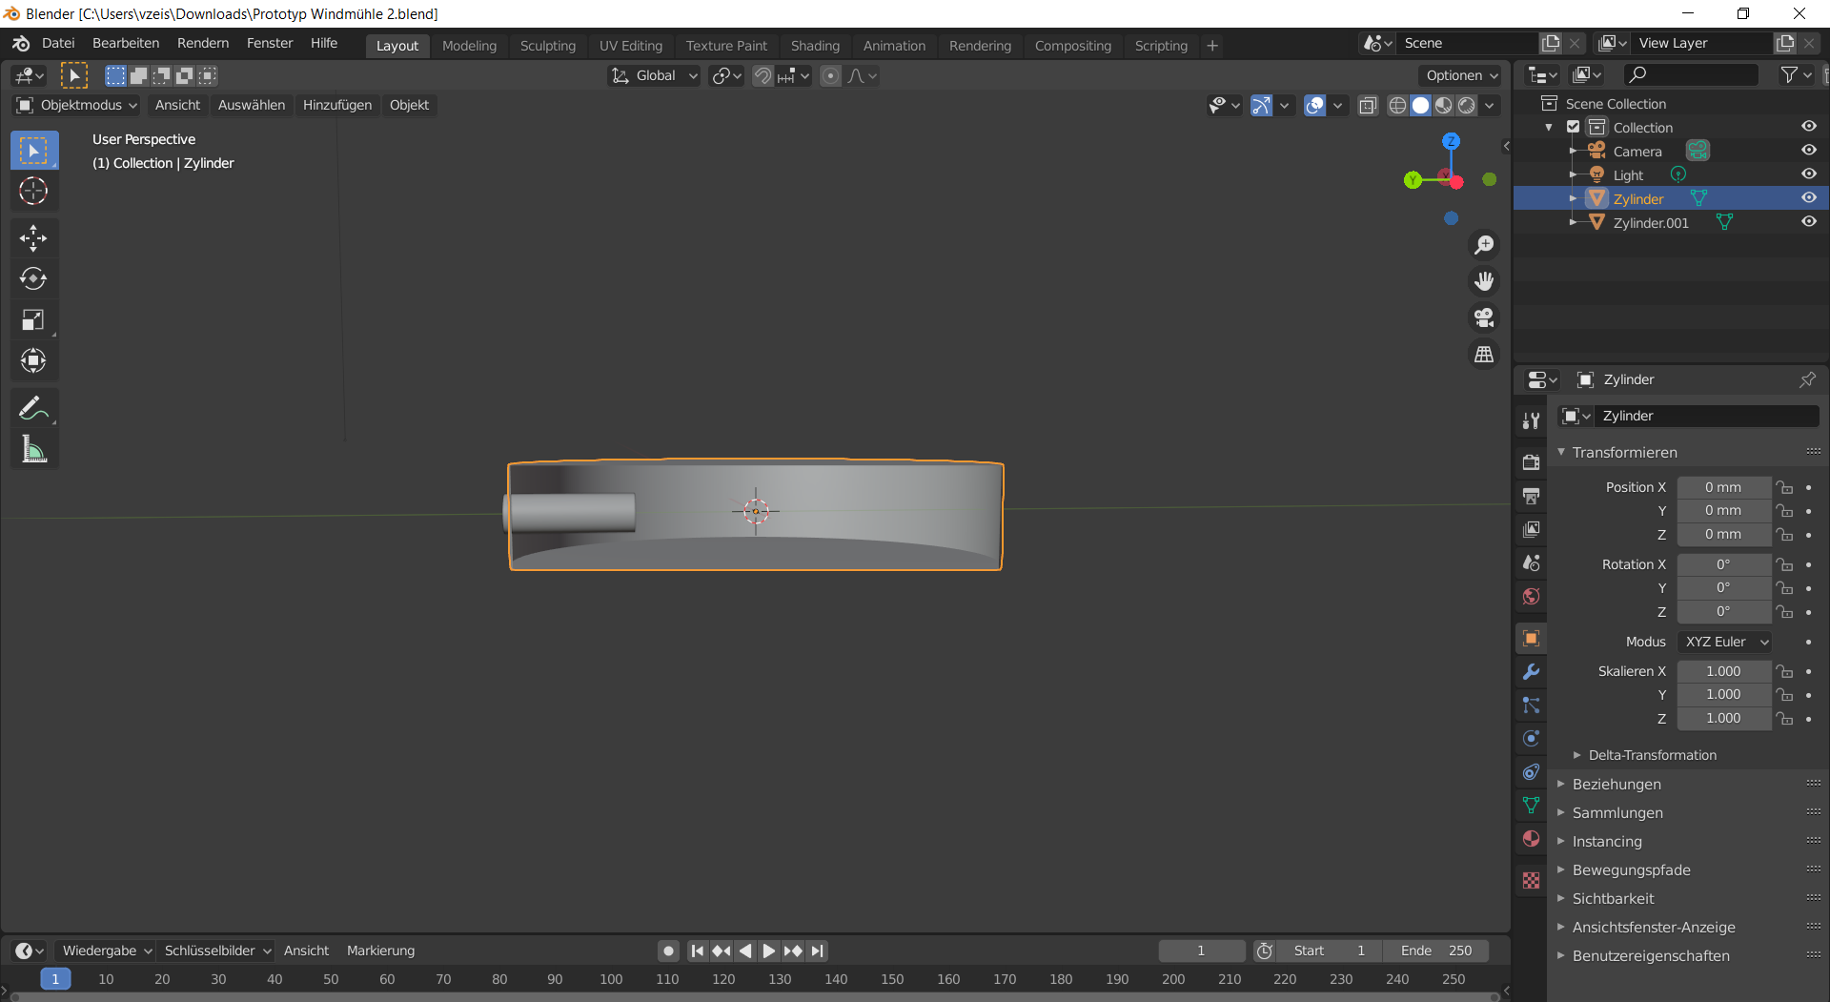This screenshot has height=1002, width=1830.
Task: Open the Optionen panel in the header
Action: (x=1459, y=75)
